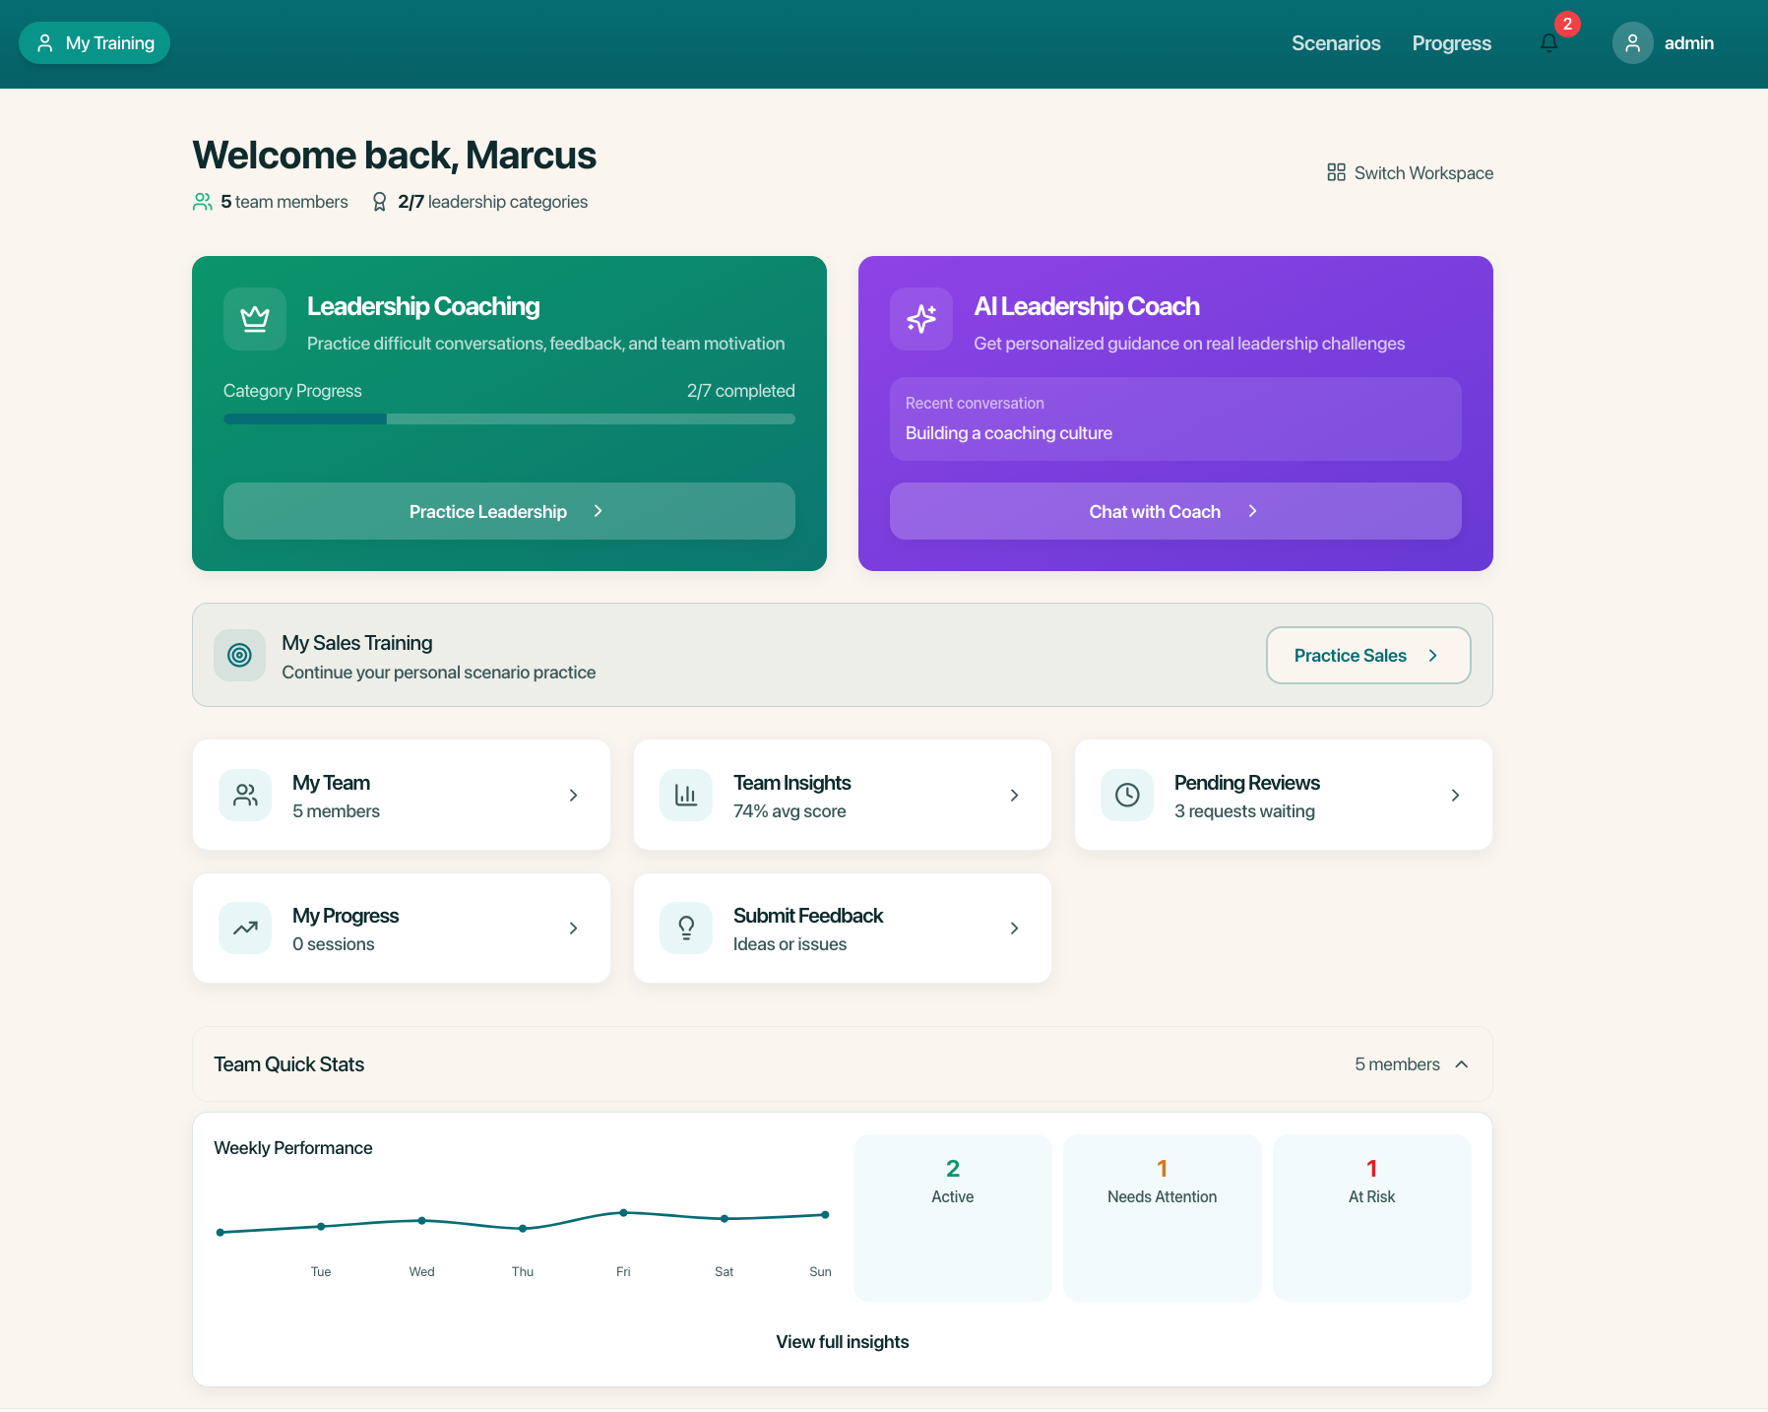Click the Chat with Coach button

pos(1174,511)
